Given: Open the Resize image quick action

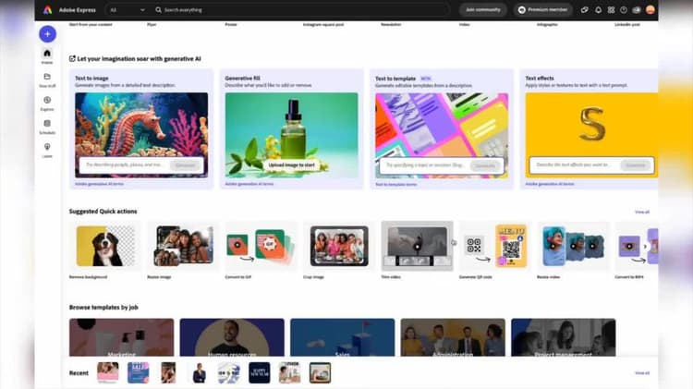Looking at the screenshot, I should click(x=183, y=250).
